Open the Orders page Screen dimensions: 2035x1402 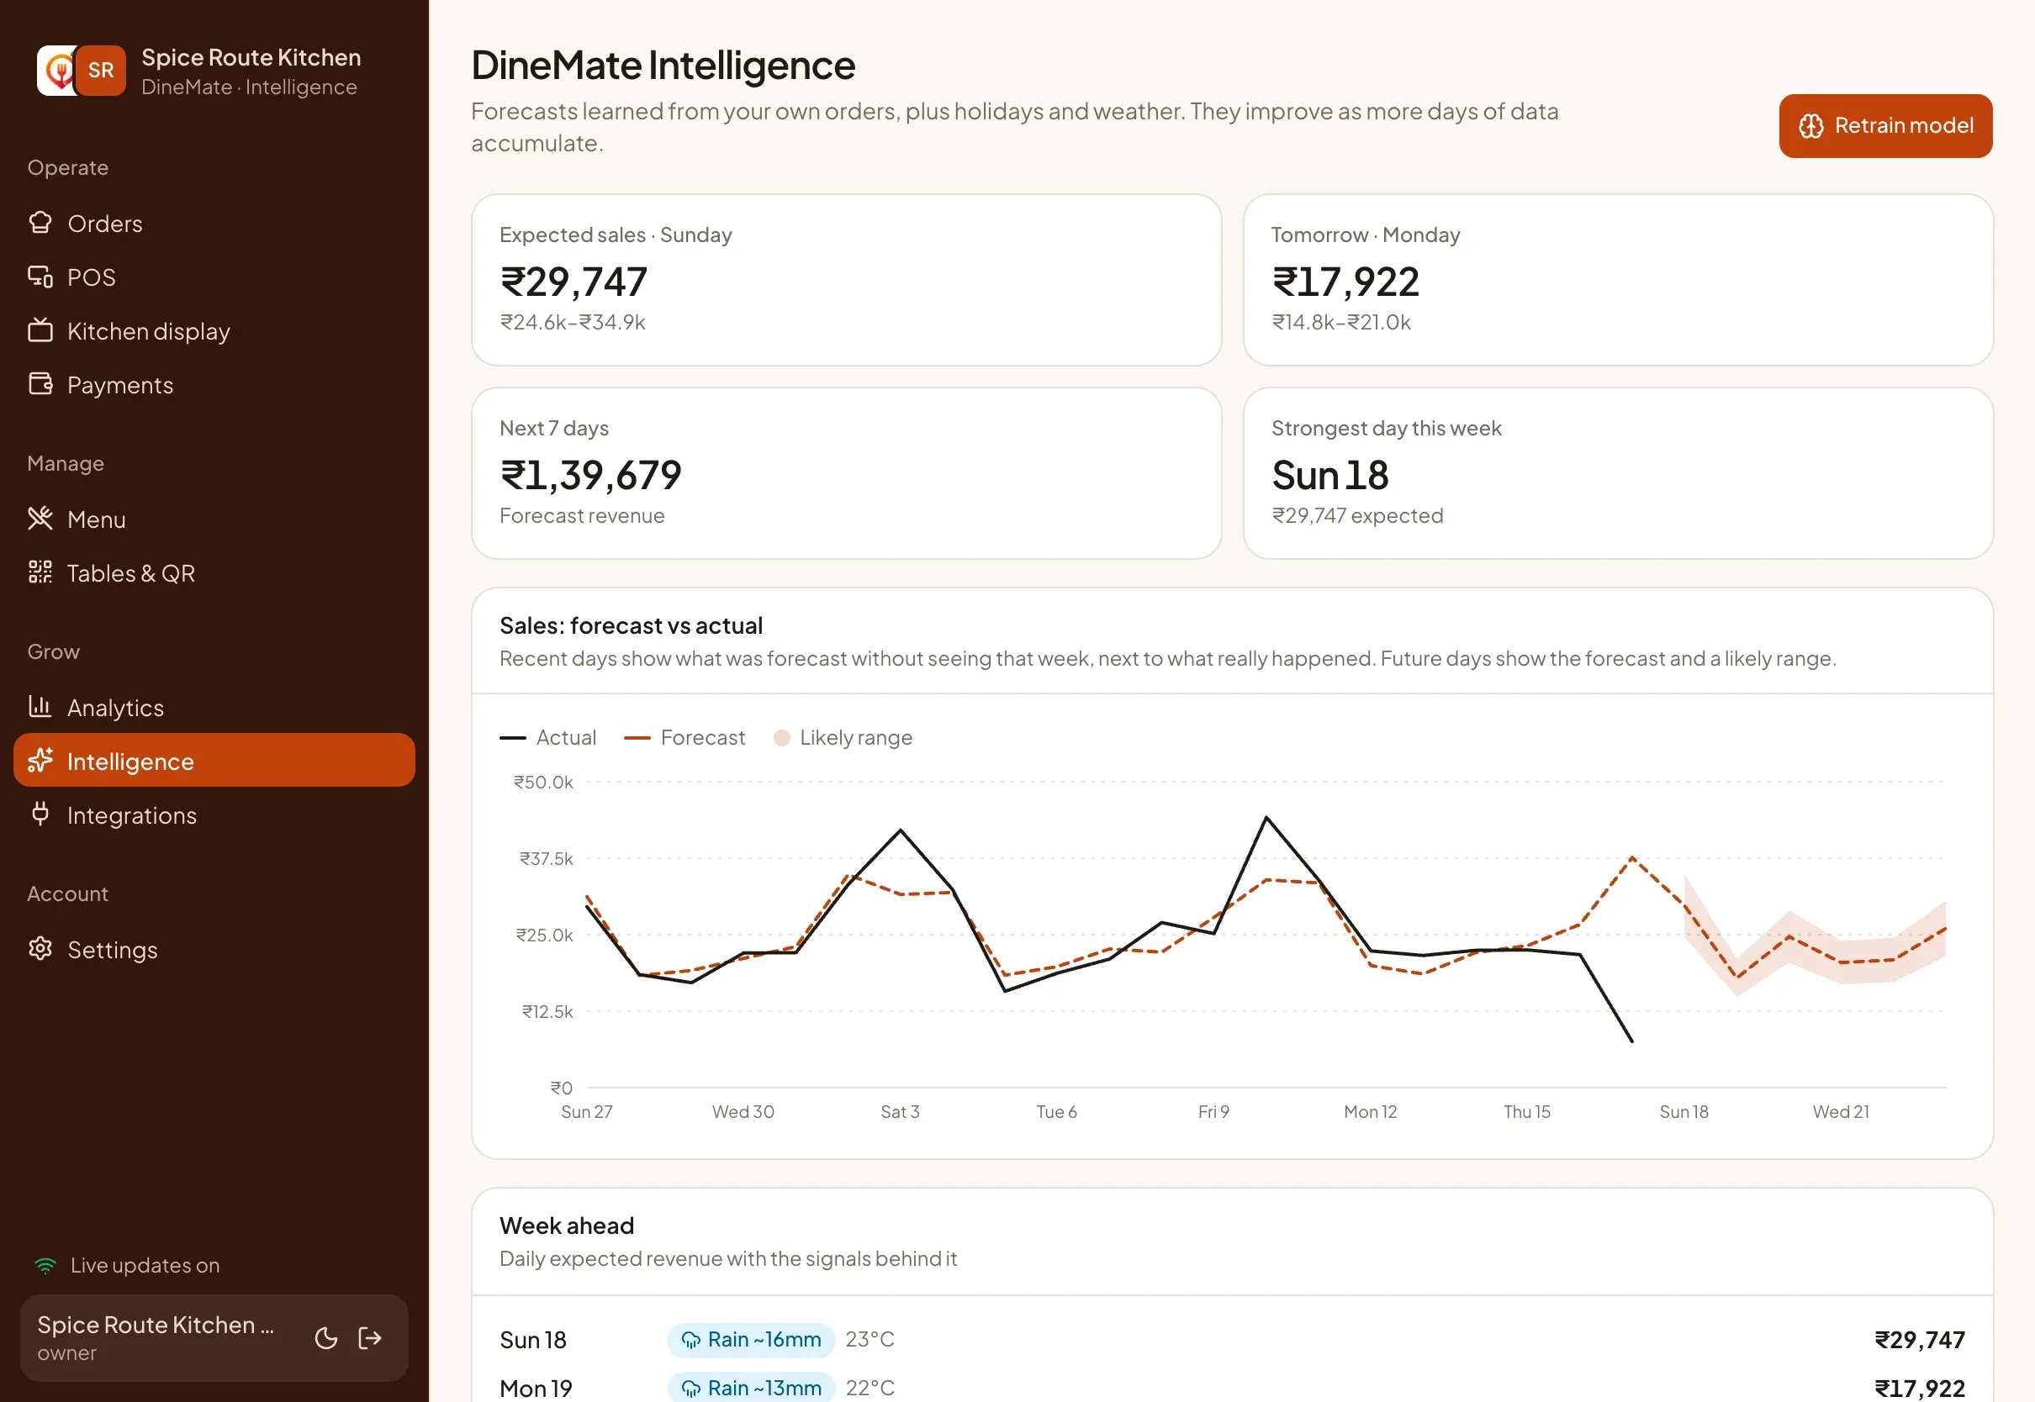coord(214,223)
